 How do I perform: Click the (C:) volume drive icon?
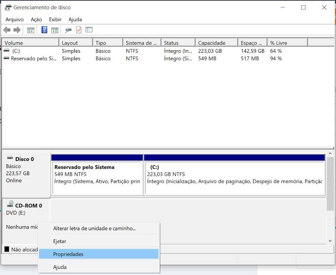click(7, 51)
